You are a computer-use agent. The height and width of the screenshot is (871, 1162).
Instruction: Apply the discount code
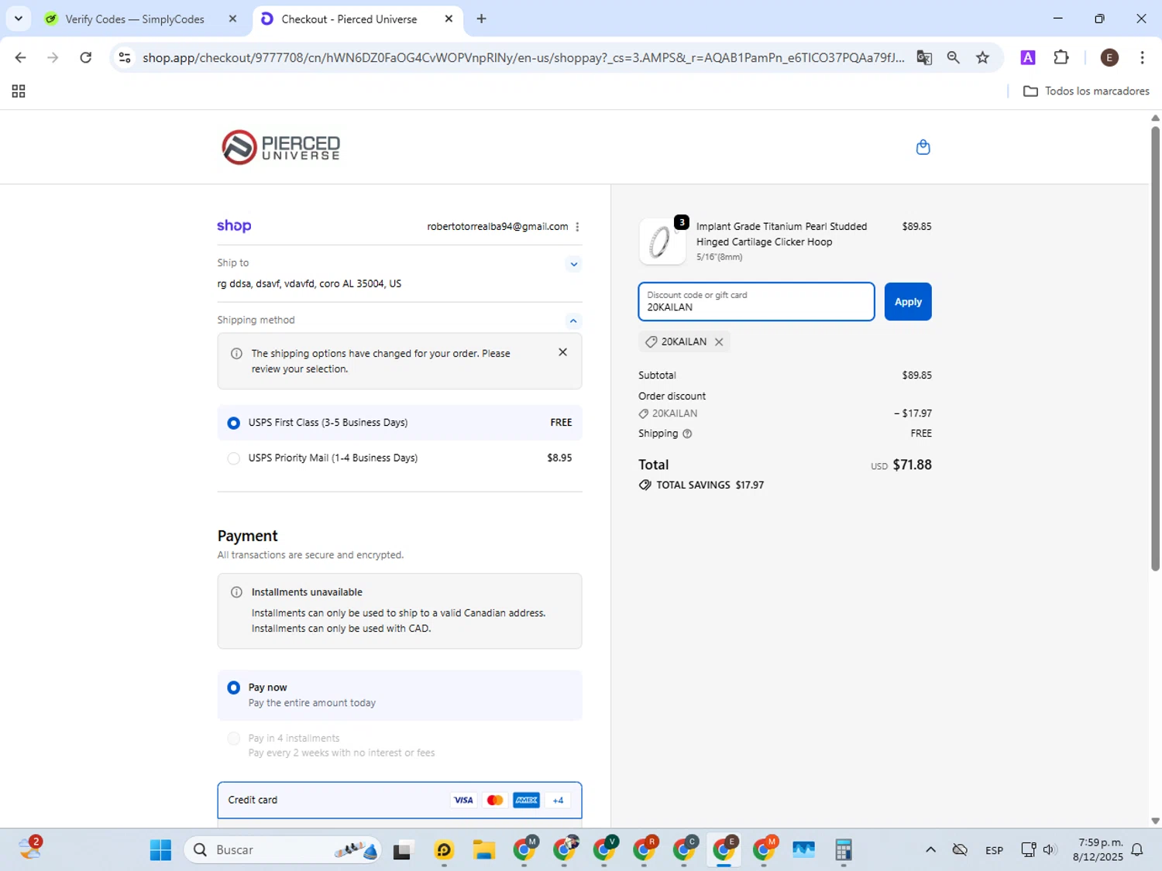(x=907, y=302)
